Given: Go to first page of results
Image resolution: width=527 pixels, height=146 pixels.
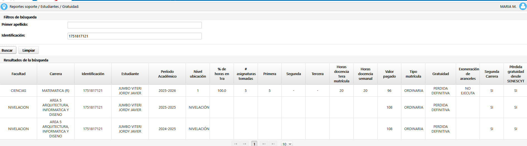Looking at the screenshot, I should click(236, 144).
